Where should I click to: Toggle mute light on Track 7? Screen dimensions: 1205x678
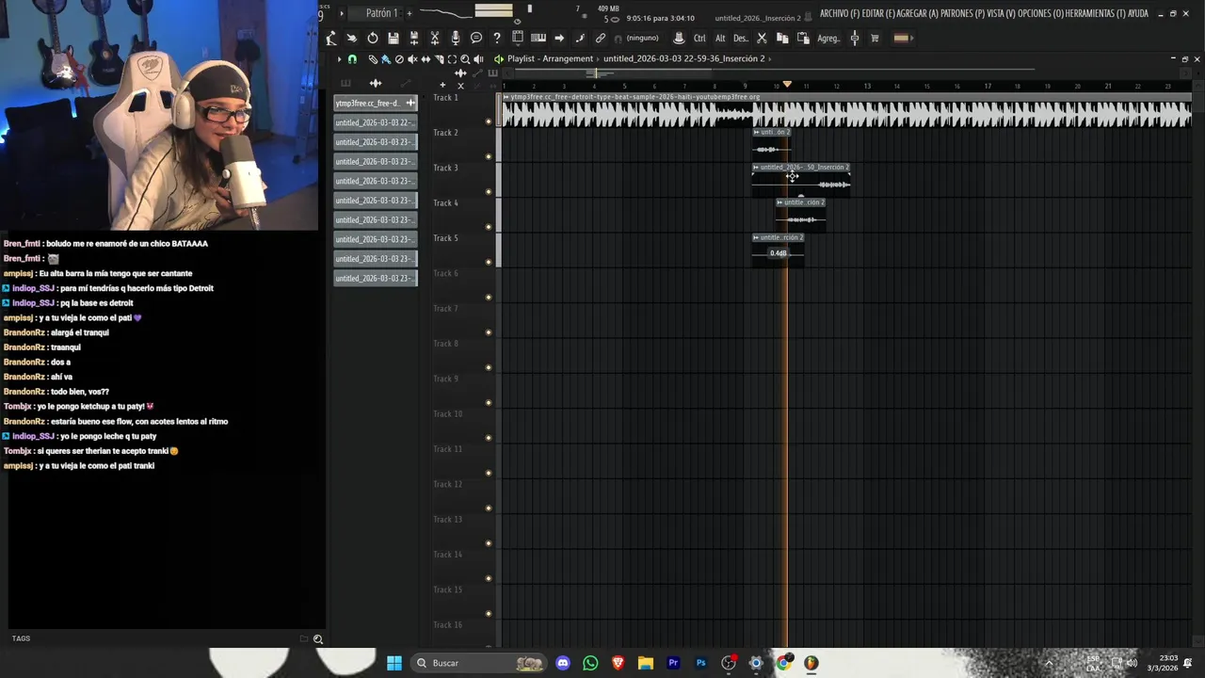click(x=488, y=332)
